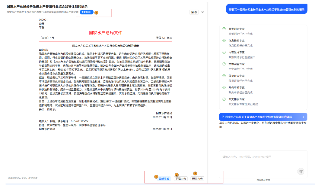Open 查看参考 reference pill button
Viewport: 315px width, 185px height.
[86, 12]
